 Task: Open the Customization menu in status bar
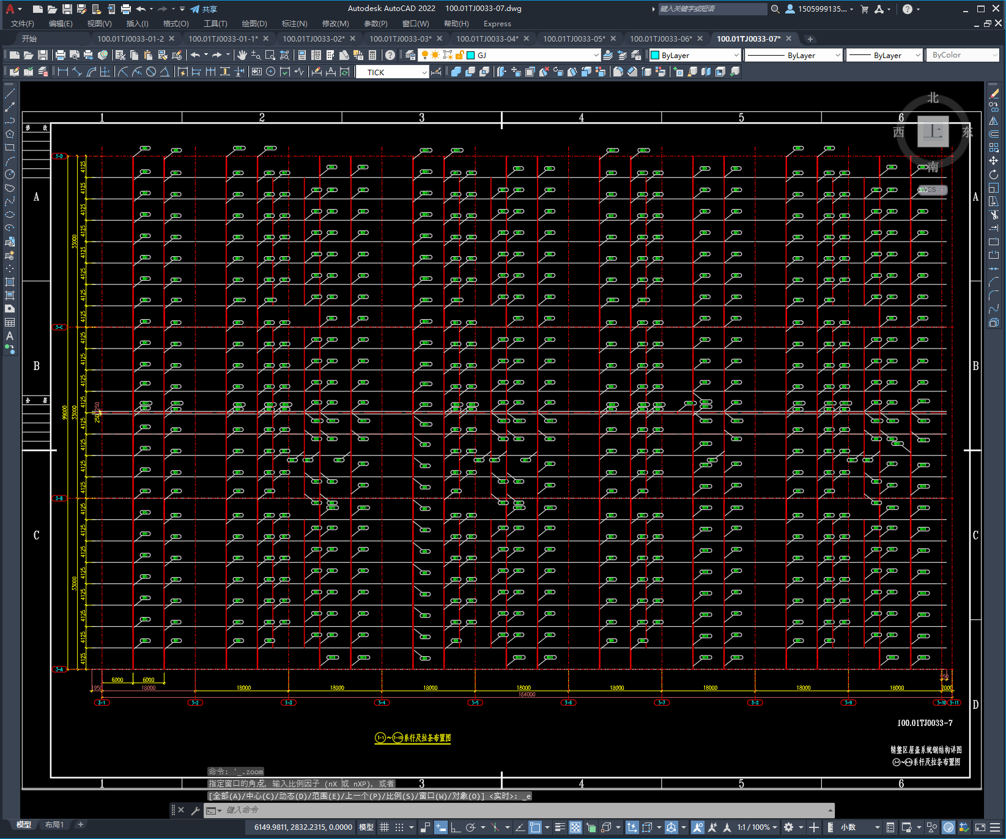coord(994,827)
